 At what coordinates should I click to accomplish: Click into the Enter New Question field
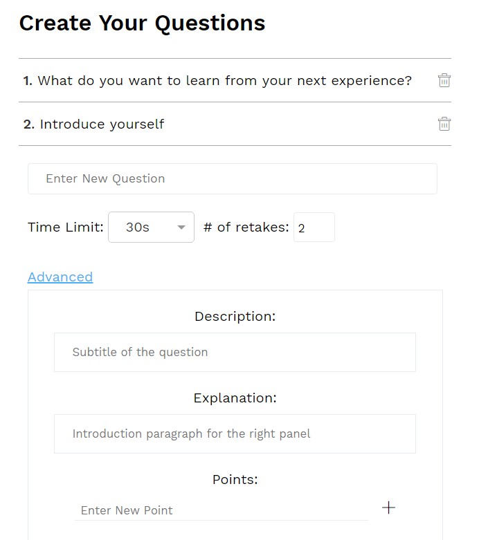[233, 178]
